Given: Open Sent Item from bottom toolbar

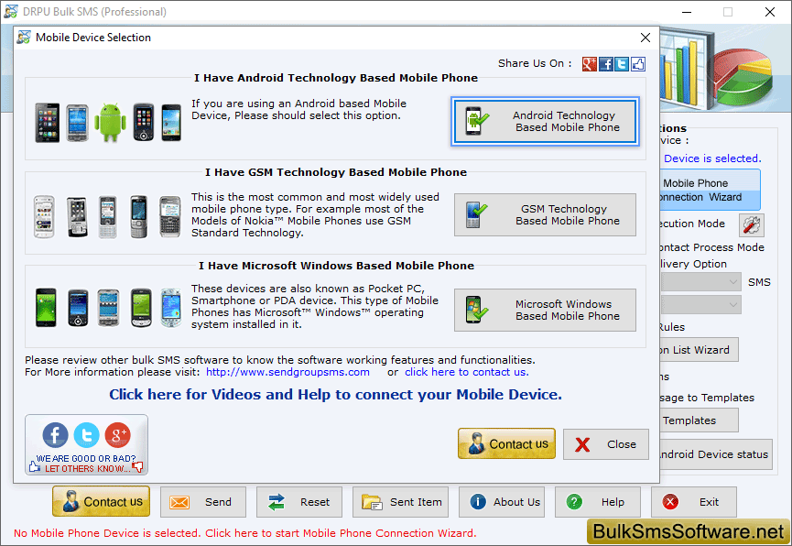Looking at the screenshot, I should click(x=400, y=502).
